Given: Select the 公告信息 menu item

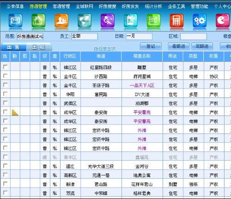Looking at the screenshot, I should [15, 6].
